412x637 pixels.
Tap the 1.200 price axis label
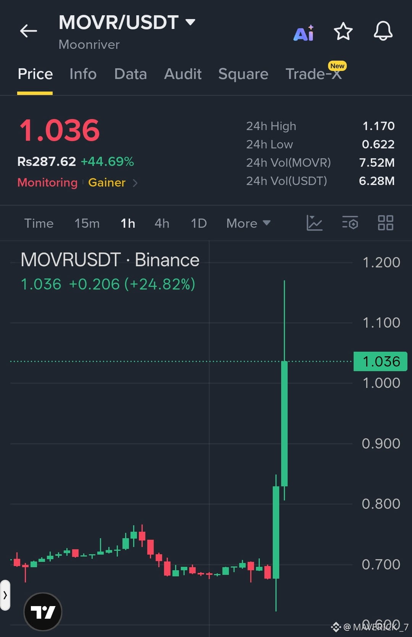coord(381,262)
